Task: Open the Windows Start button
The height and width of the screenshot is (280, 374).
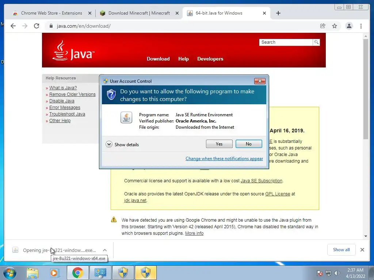Action: pyautogui.click(x=10, y=273)
